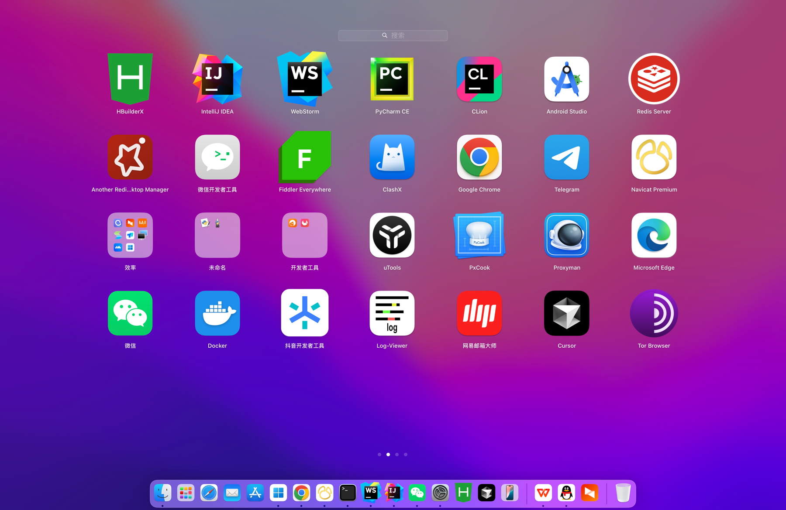Click the phone-shaped icon in the Dock
The image size is (786, 510).
point(510,493)
